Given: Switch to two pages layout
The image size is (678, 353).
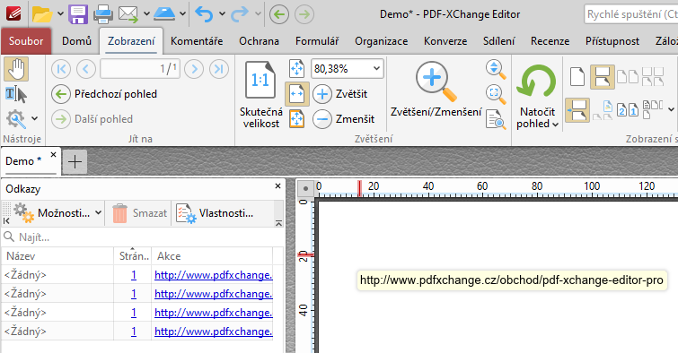Looking at the screenshot, I should tap(628, 76).
